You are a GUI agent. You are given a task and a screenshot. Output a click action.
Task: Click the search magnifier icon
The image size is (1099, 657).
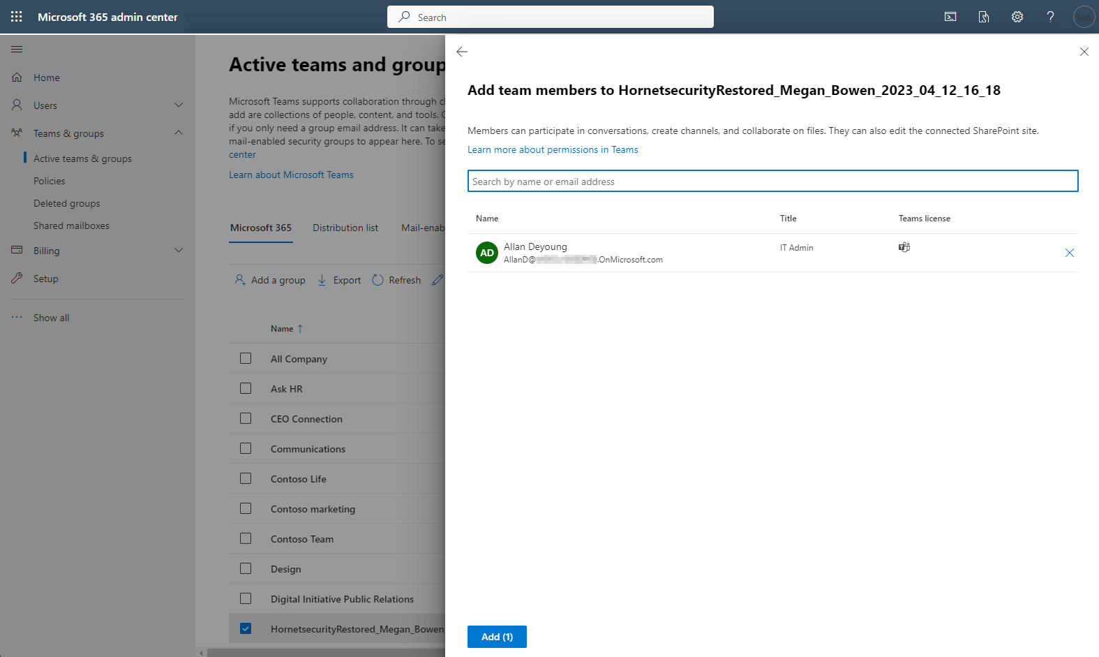pyautogui.click(x=404, y=17)
